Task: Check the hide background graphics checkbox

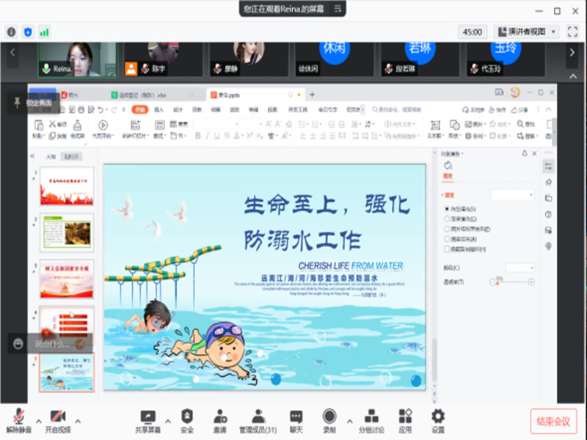Action: point(448,249)
